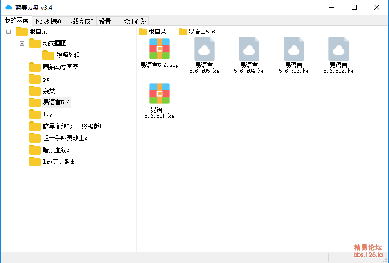Click the 易语言5.6 folder icon in the tree
This screenshot has width=389, height=263.
click(x=35, y=102)
